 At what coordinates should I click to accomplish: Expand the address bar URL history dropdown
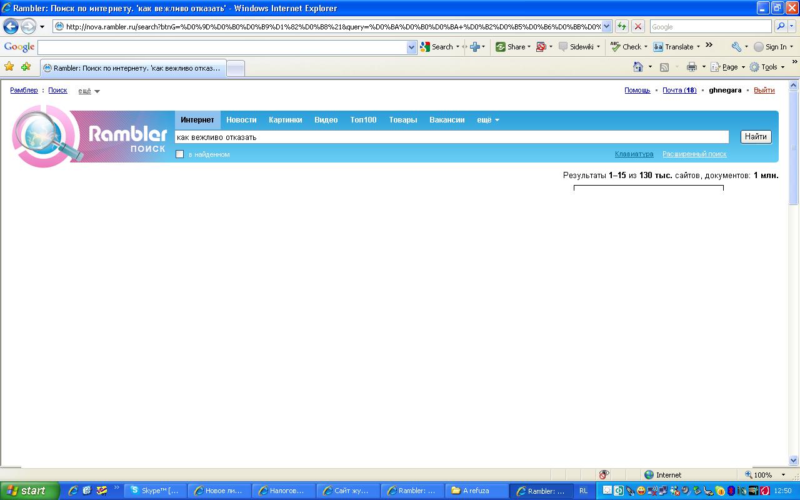606,27
